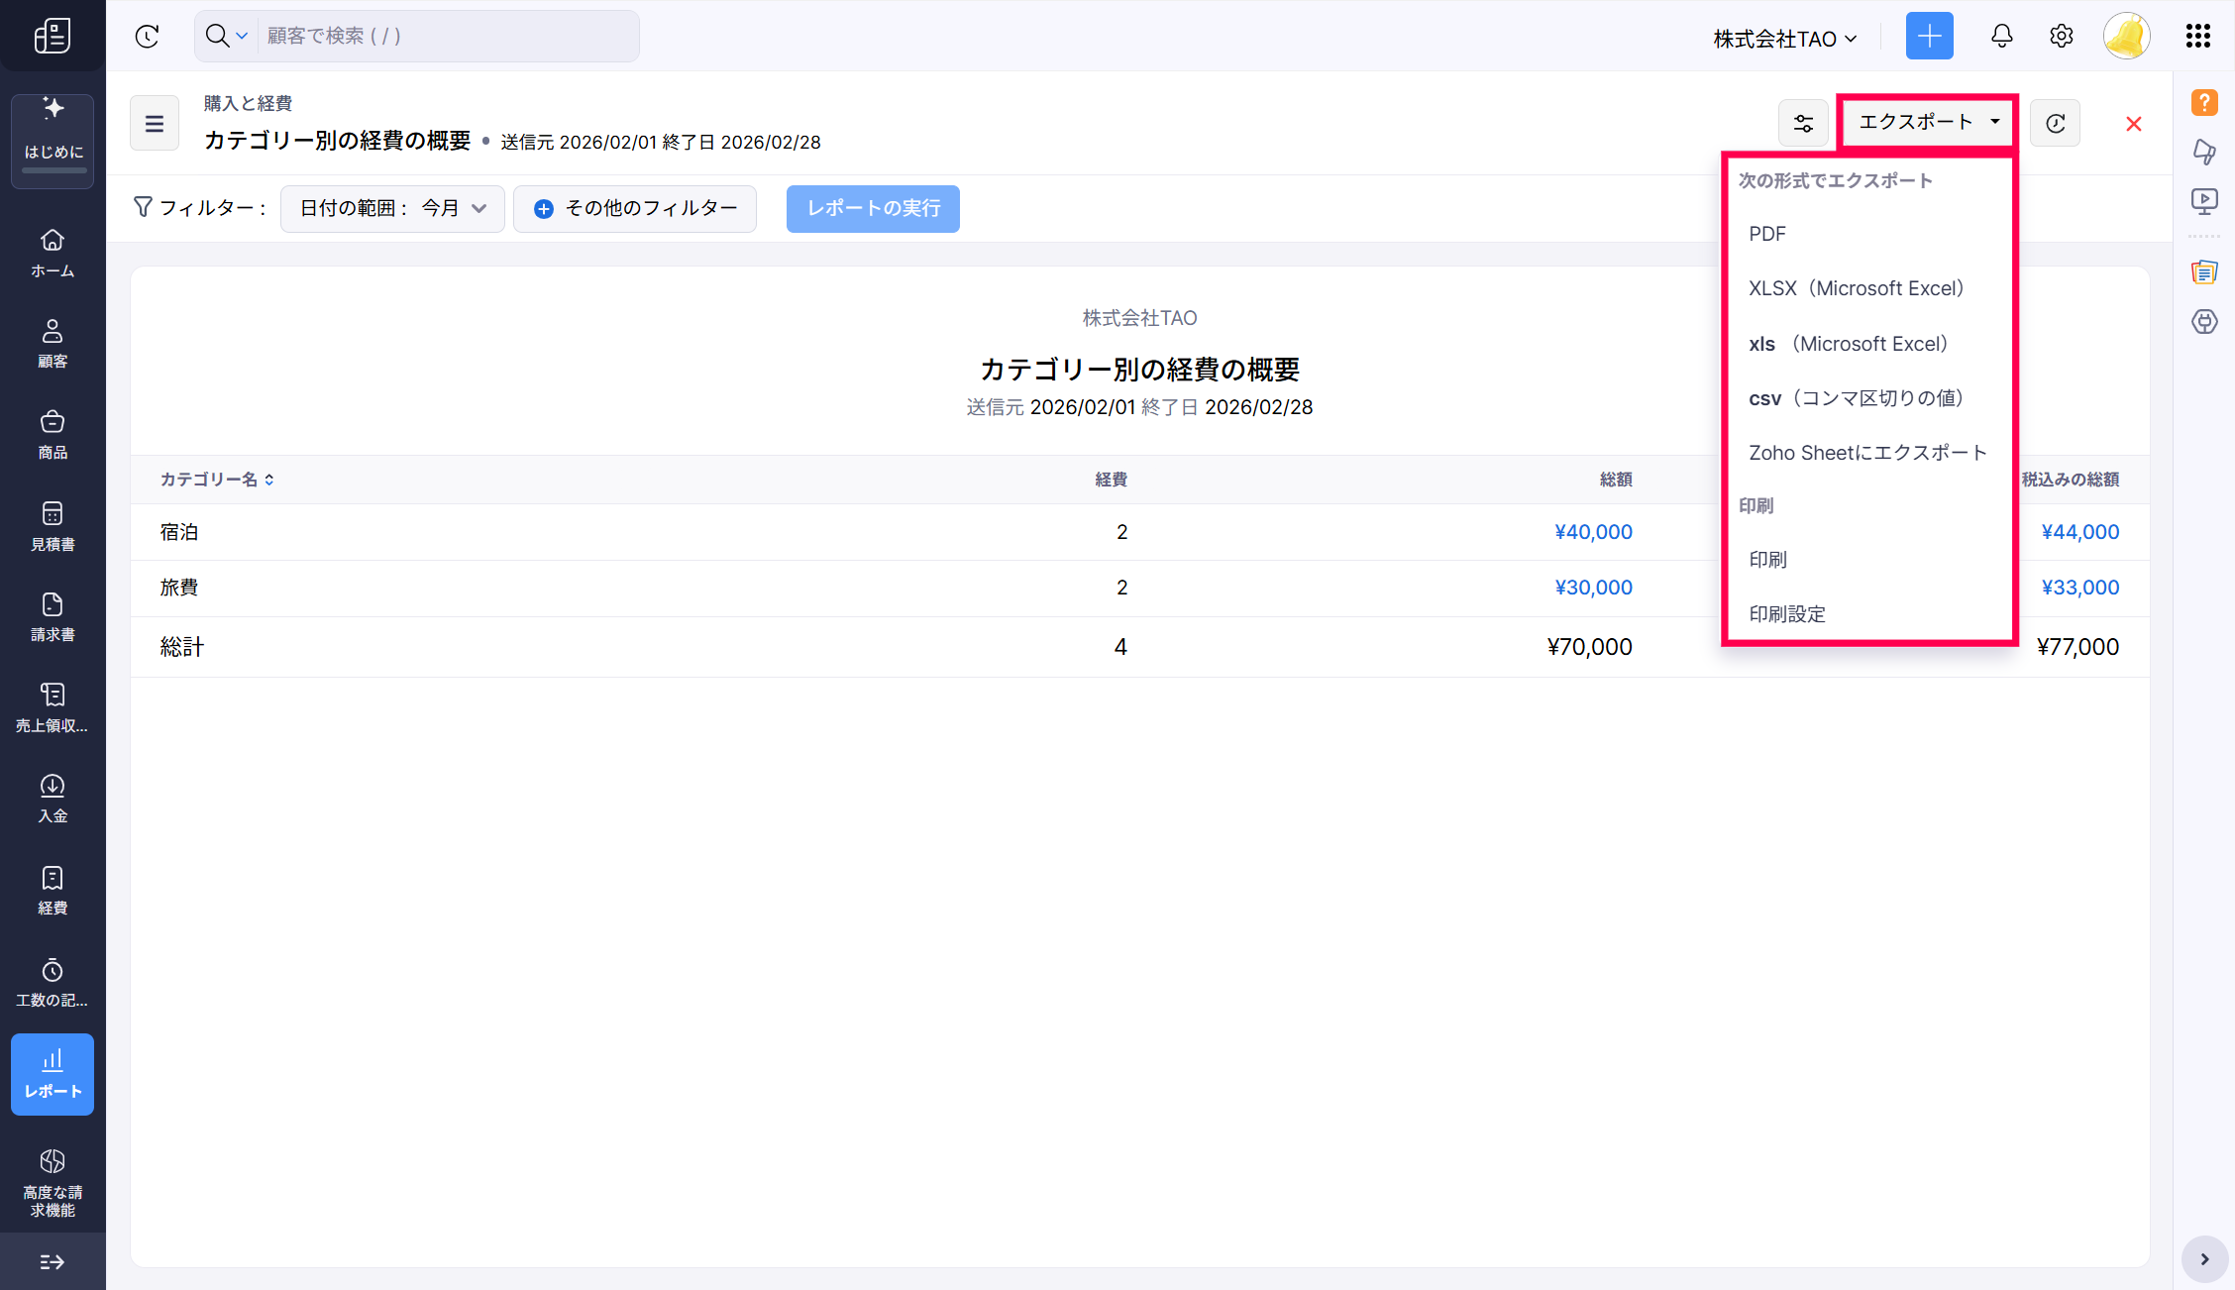
Task: Go to ホーム in the sidebar
Action: (x=53, y=253)
